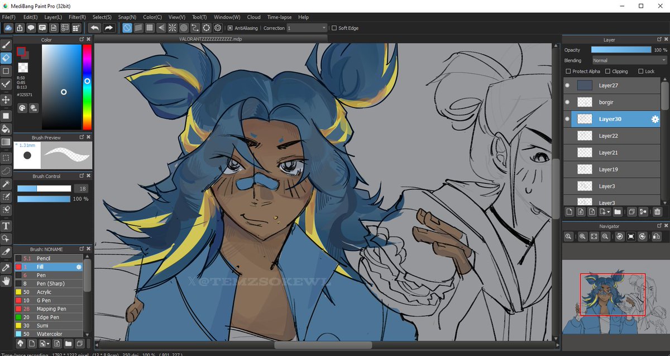Open Fill brush settings gear
670x356 pixels.
[79, 267]
